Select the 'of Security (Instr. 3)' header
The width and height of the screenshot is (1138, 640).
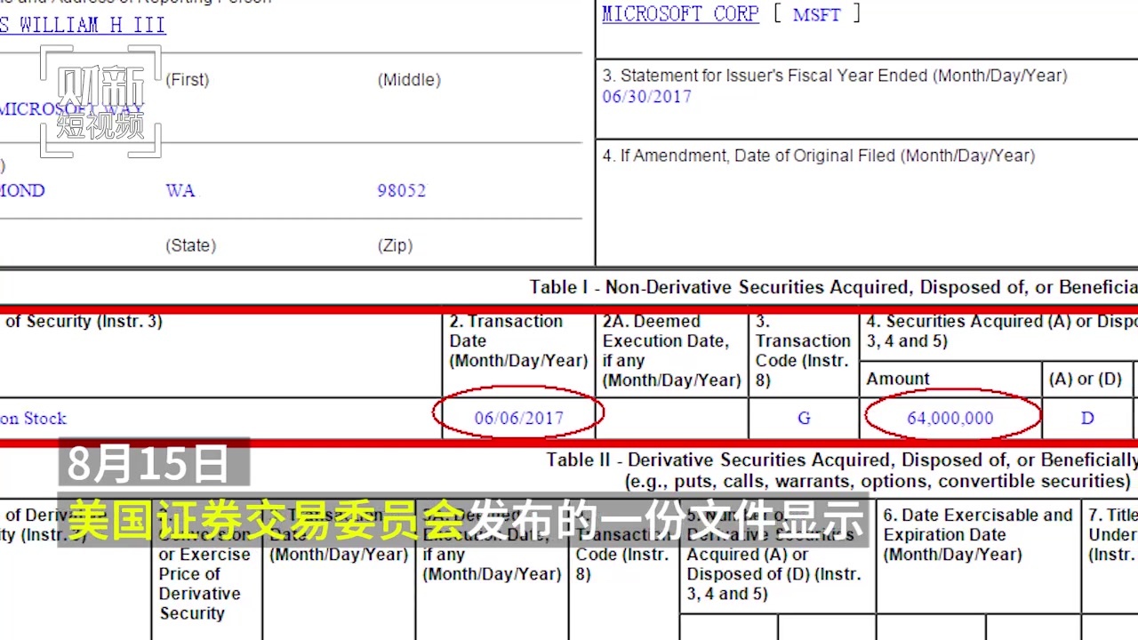pyautogui.click(x=82, y=322)
